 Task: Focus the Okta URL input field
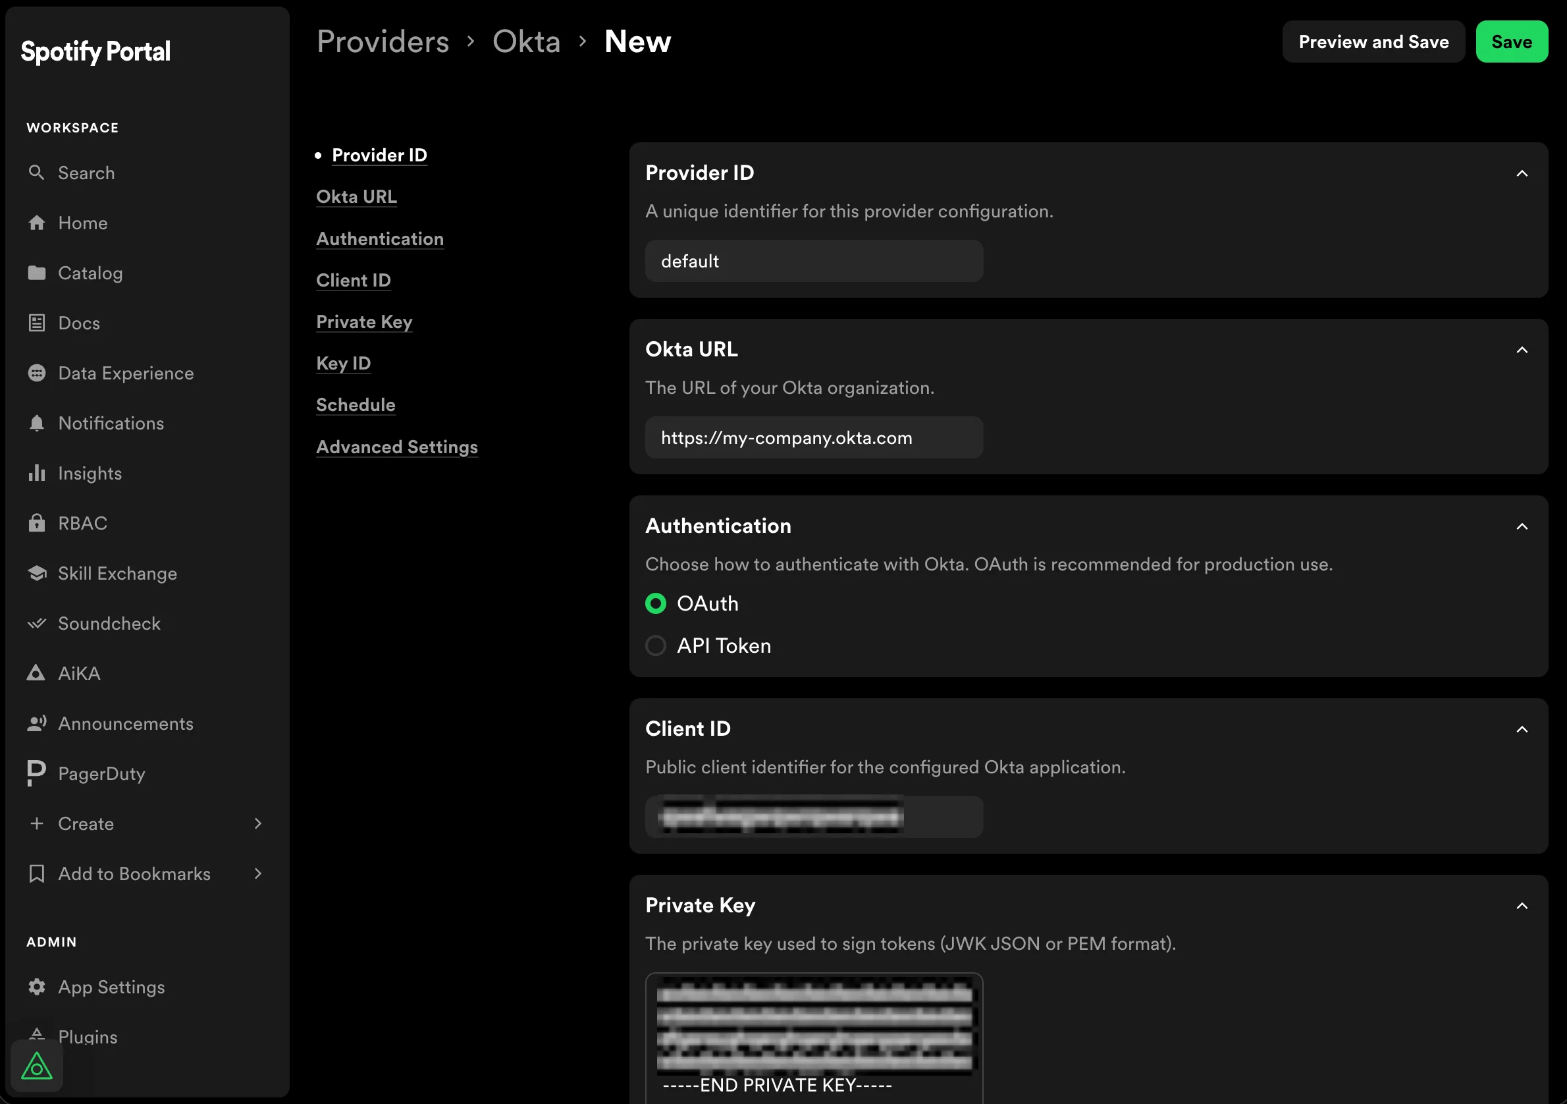coord(814,437)
